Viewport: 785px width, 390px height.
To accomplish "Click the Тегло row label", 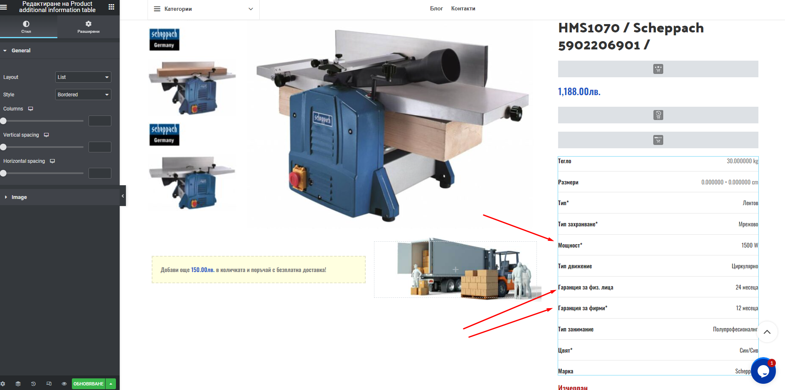I will [564, 161].
